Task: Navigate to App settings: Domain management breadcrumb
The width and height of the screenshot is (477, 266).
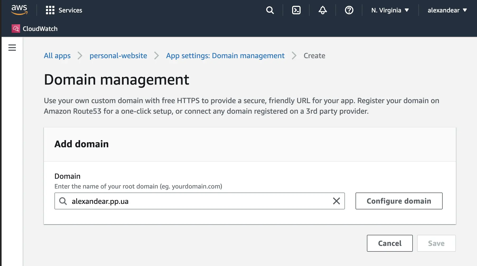Action: (225, 56)
